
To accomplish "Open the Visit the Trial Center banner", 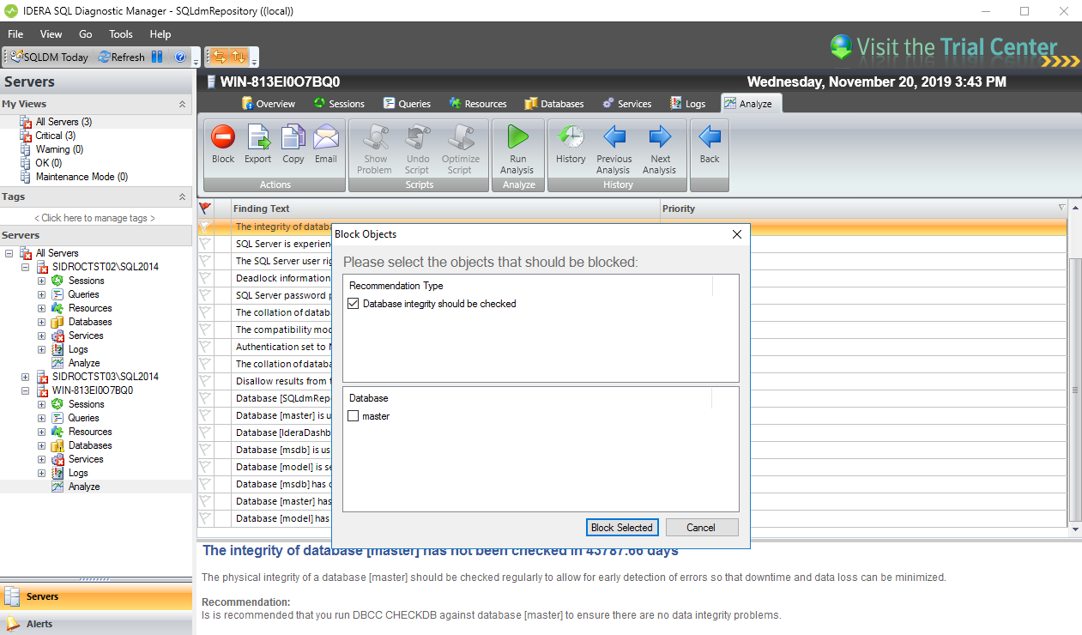I will point(955,48).
